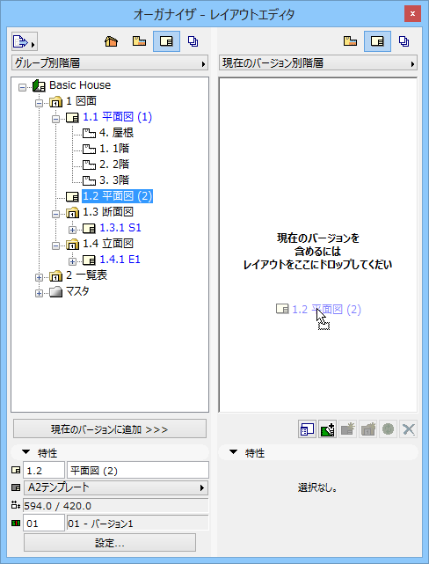Select the 1.3.1 S1 layout
The image size is (429, 564).
click(x=120, y=228)
